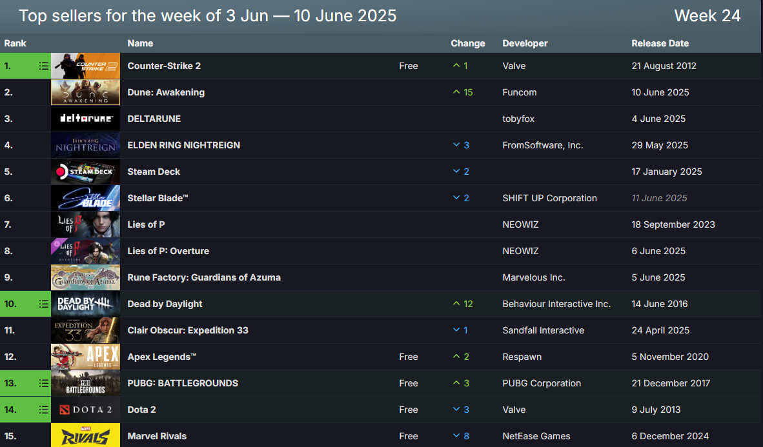Image resolution: width=763 pixels, height=447 pixels.
Task: Click the list icon in Dota 2 row
Action: click(x=43, y=410)
